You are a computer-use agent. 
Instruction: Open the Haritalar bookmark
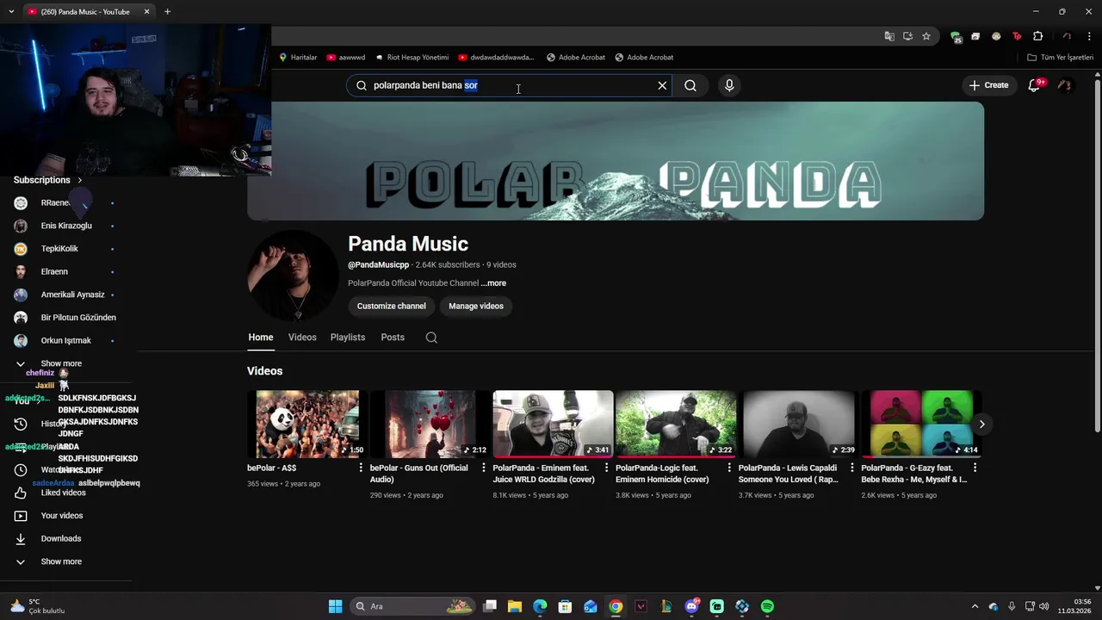[x=297, y=58]
